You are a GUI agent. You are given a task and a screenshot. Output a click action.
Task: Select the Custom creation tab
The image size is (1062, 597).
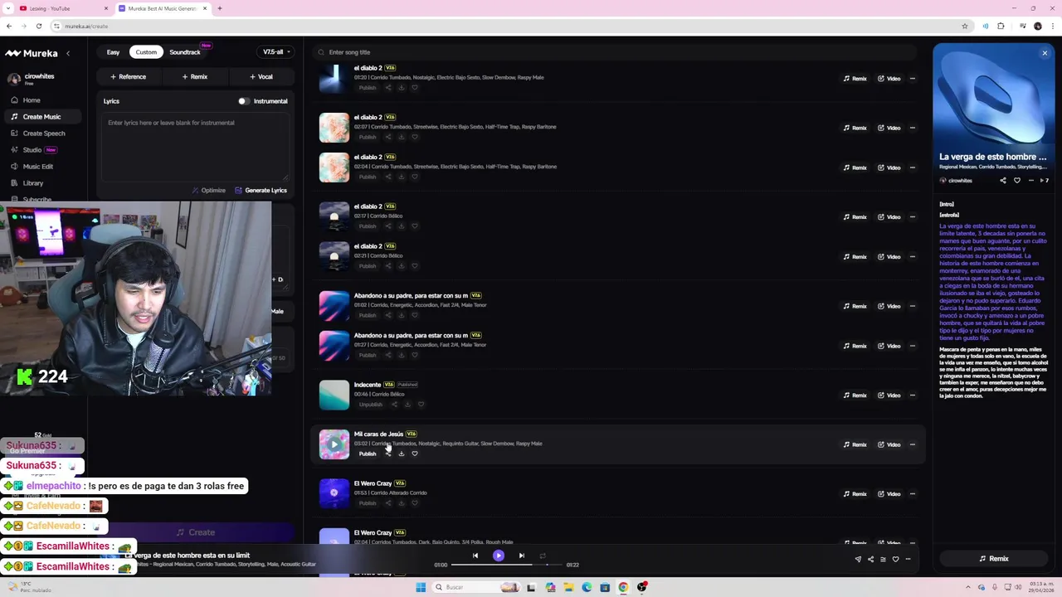pyautogui.click(x=146, y=52)
